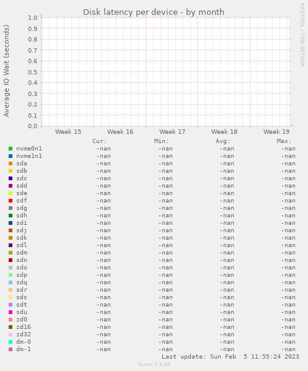Click the Week 18 axis label
Image resolution: width=308 pixels, height=371 pixels.
coord(224,132)
